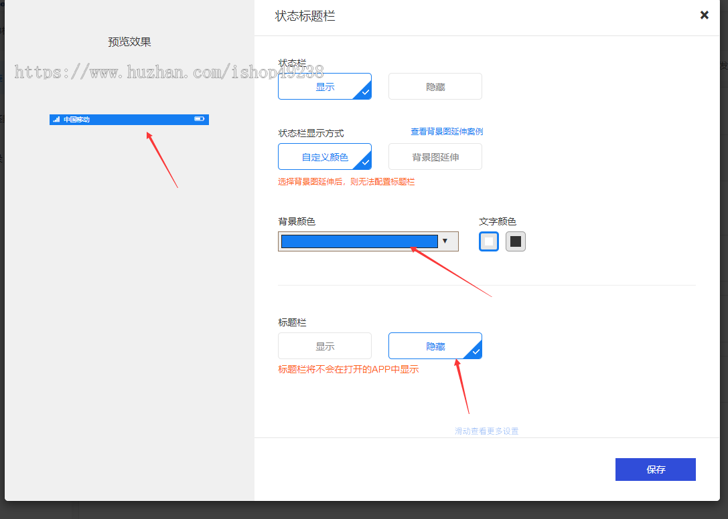Choose 自定义颜色 display mode

point(325,157)
